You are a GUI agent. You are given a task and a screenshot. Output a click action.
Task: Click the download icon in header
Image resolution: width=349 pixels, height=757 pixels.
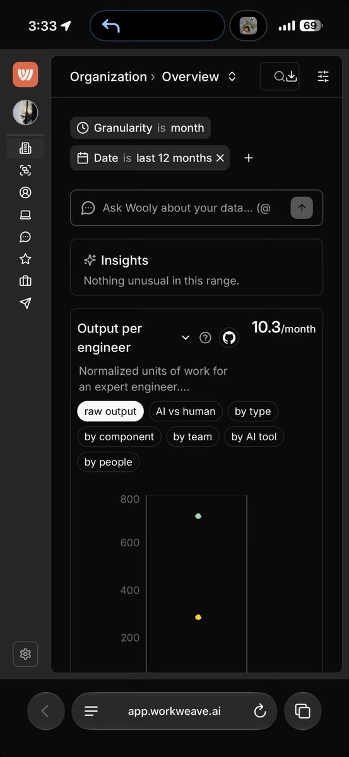click(x=291, y=76)
